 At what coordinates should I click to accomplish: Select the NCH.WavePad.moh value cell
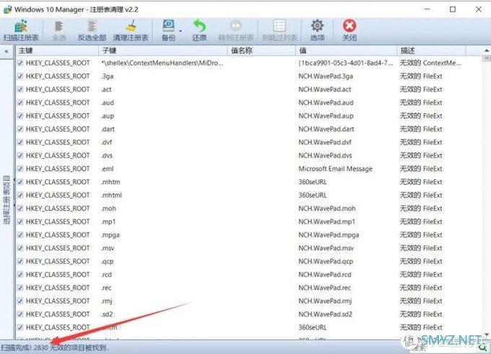point(327,208)
